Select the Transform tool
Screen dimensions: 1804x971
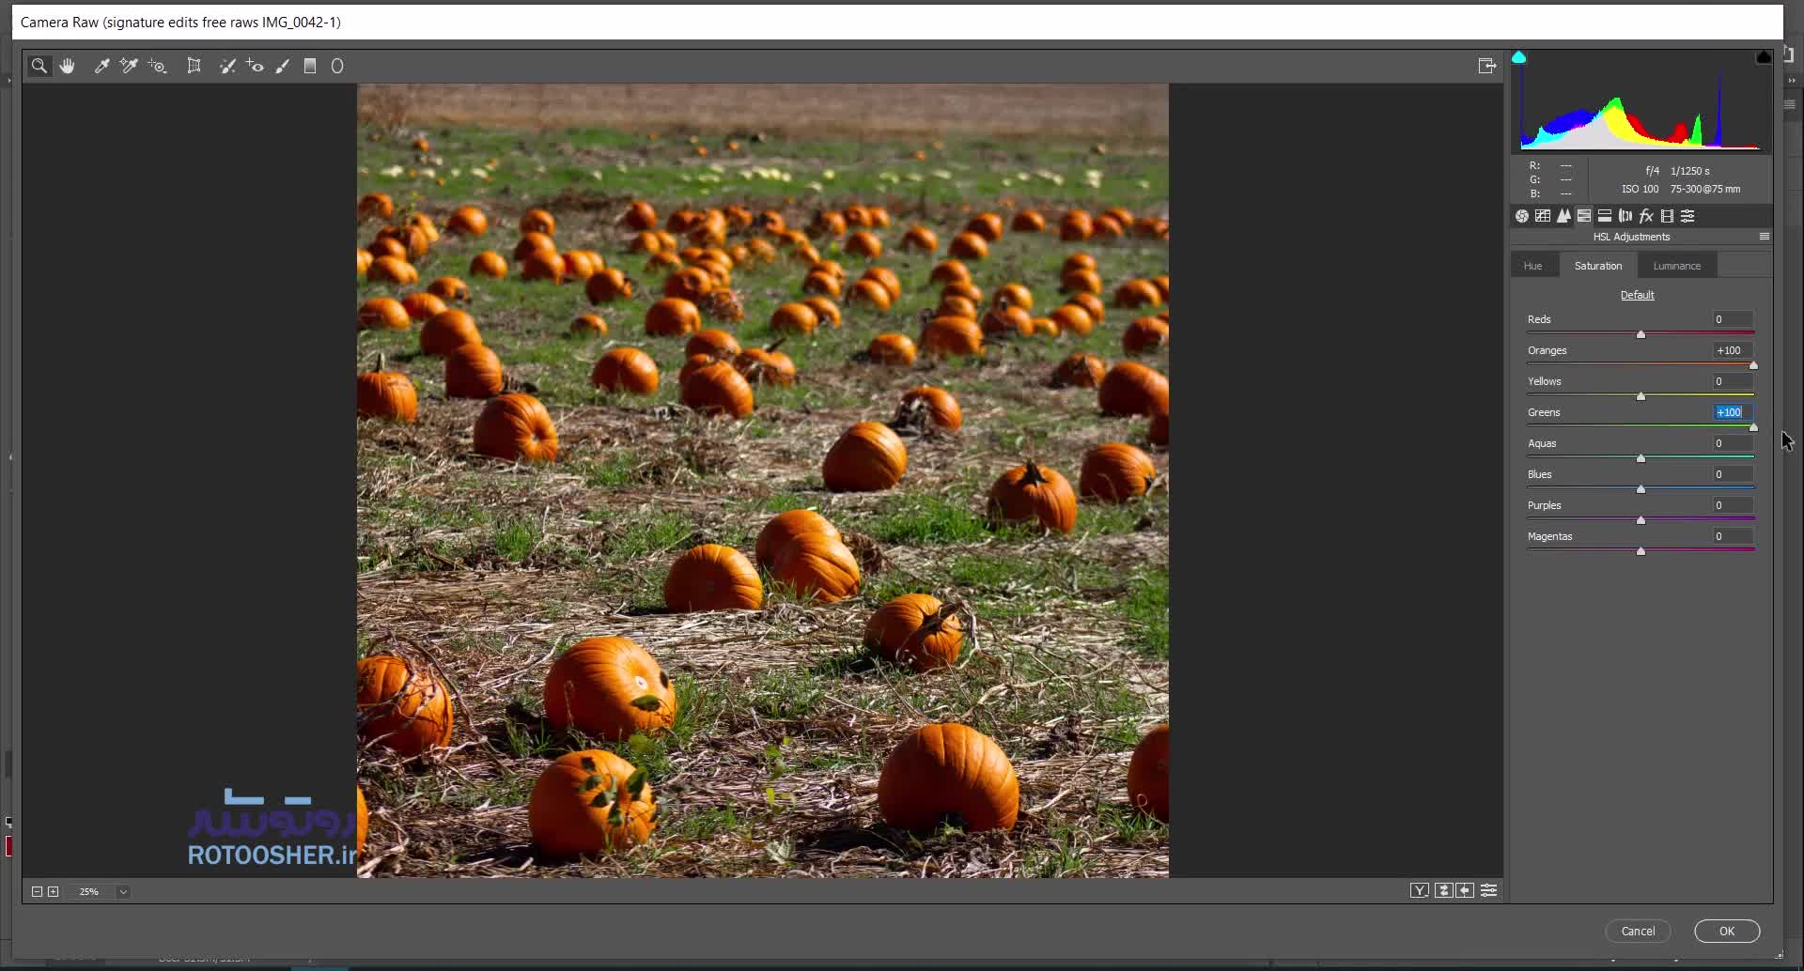click(x=194, y=66)
